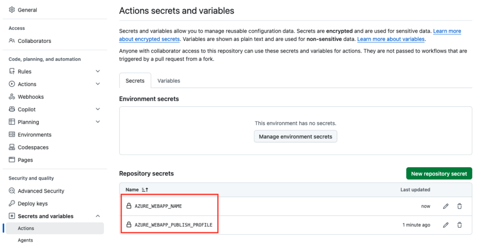Image resolution: width=478 pixels, height=243 pixels.
Task: Edit the AZURE_WEBAPP_NAME secret with pencil icon
Action: (446, 206)
